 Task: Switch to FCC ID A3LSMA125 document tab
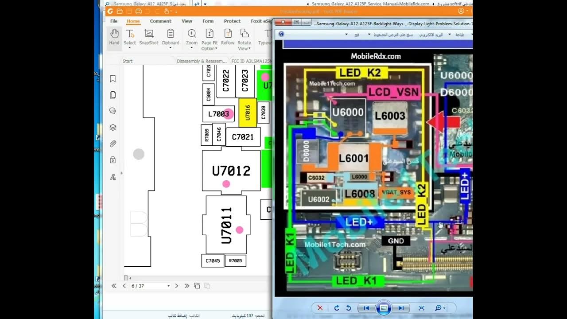click(251, 61)
